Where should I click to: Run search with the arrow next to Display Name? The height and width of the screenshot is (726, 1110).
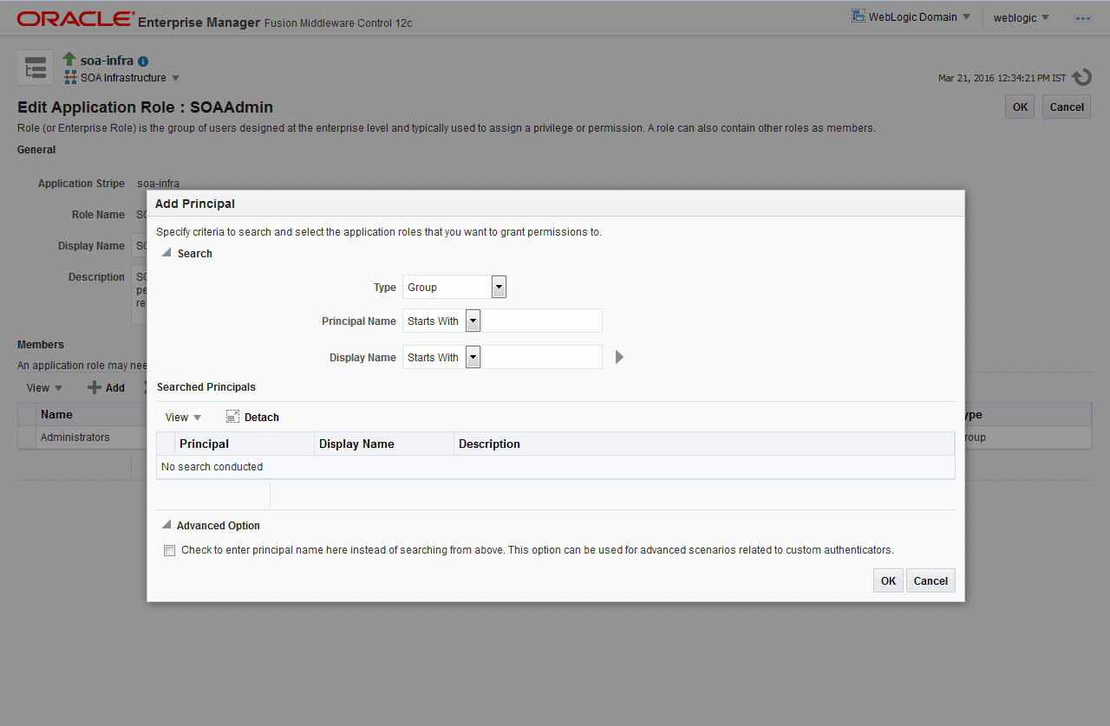619,357
